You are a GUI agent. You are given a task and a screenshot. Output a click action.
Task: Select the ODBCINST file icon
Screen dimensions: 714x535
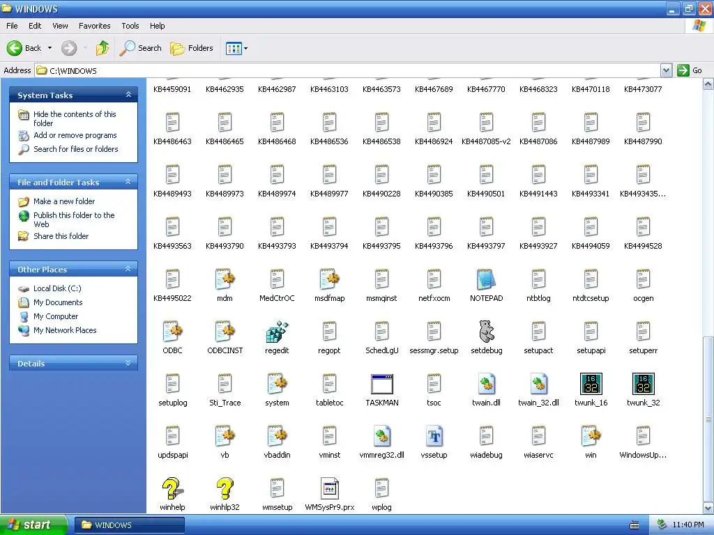click(225, 331)
